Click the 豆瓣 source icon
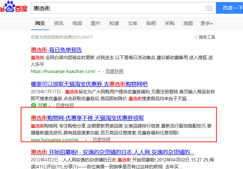The height and width of the screenshot is (169, 243). tap(34, 105)
